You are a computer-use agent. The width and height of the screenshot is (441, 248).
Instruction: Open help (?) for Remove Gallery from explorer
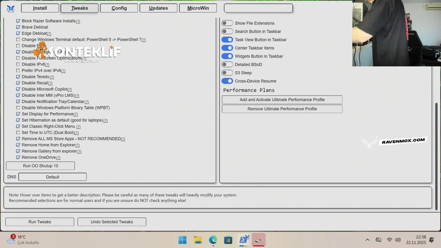point(79,152)
